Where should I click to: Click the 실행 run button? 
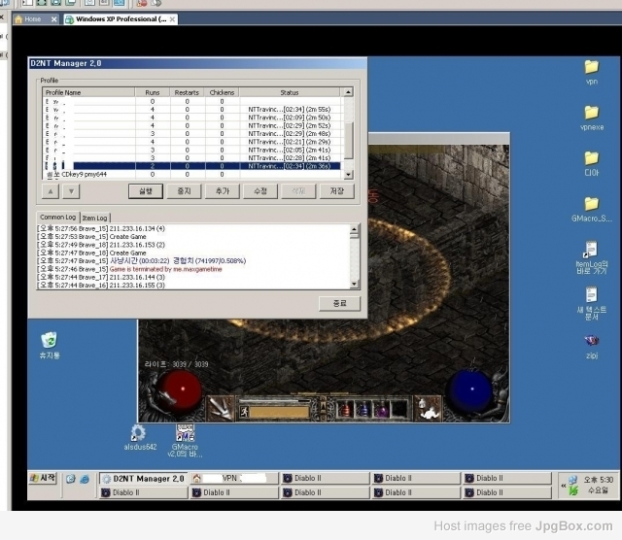tap(146, 191)
